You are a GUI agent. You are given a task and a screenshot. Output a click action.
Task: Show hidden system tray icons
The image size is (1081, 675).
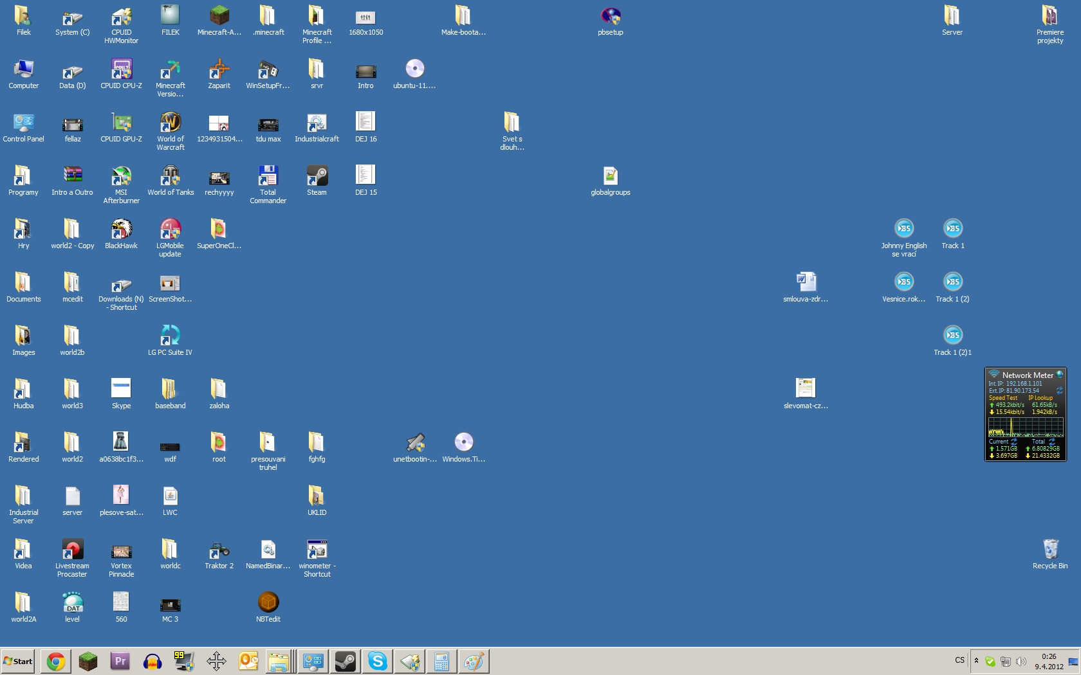tap(976, 661)
